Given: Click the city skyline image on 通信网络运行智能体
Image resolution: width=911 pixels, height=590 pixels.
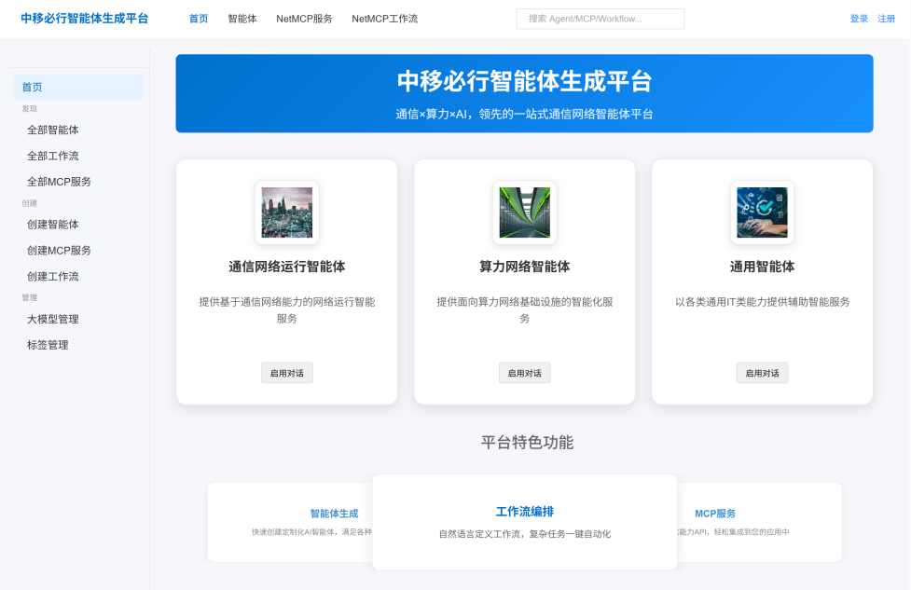Looking at the screenshot, I should click(x=287, y=212).
